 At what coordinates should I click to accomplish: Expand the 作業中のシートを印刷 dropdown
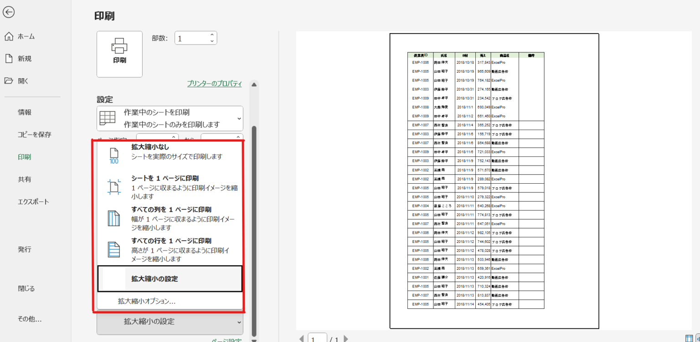pos(170,118)
